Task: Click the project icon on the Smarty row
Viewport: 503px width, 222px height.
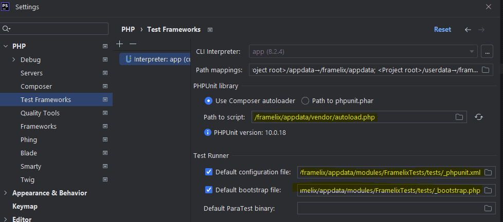Action: click(105, 166)
